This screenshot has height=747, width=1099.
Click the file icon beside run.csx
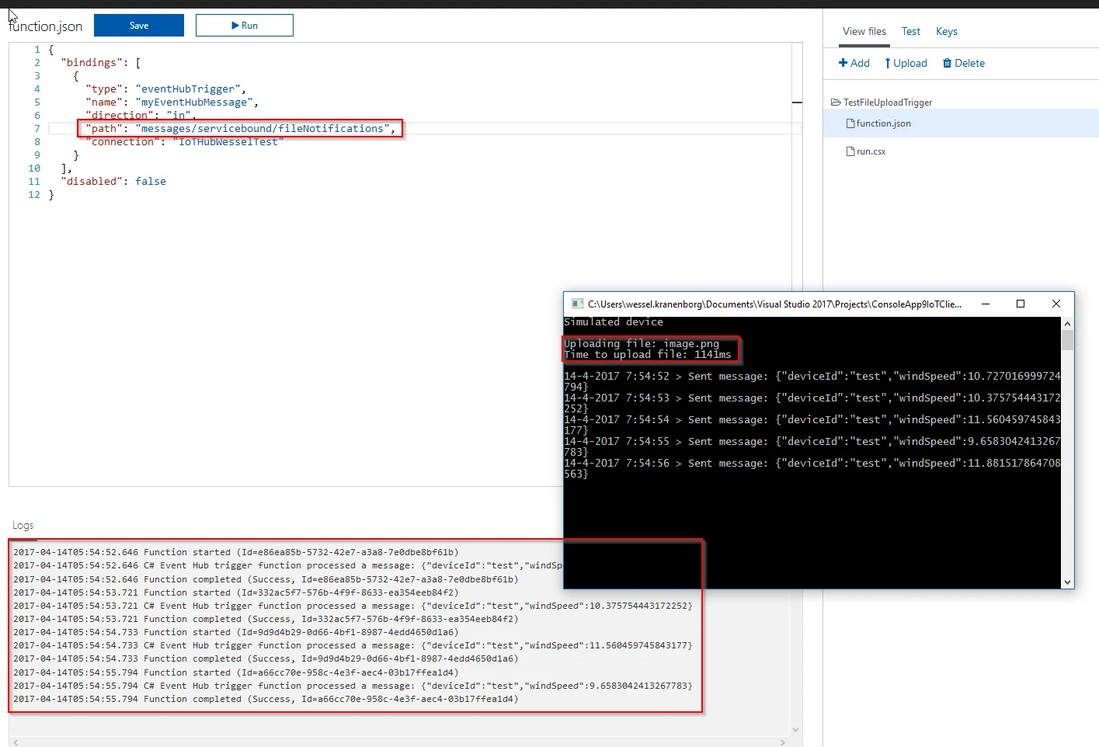pyautogui.click(x=850, y=151)
